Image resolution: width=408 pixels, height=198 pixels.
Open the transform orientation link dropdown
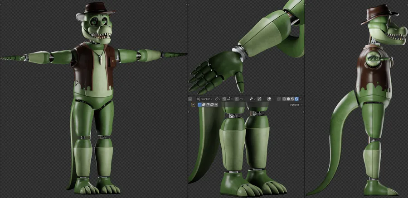click(x=218, y=99)
